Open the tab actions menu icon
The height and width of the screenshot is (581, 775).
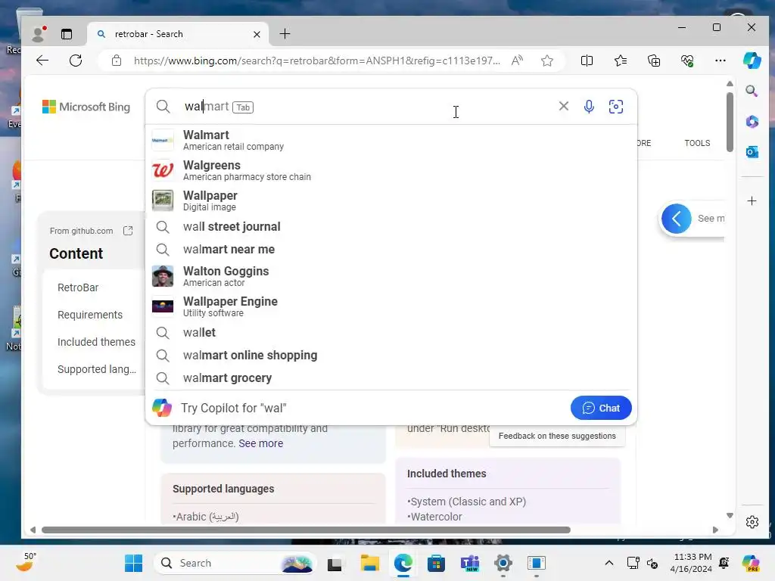point(67,34)
